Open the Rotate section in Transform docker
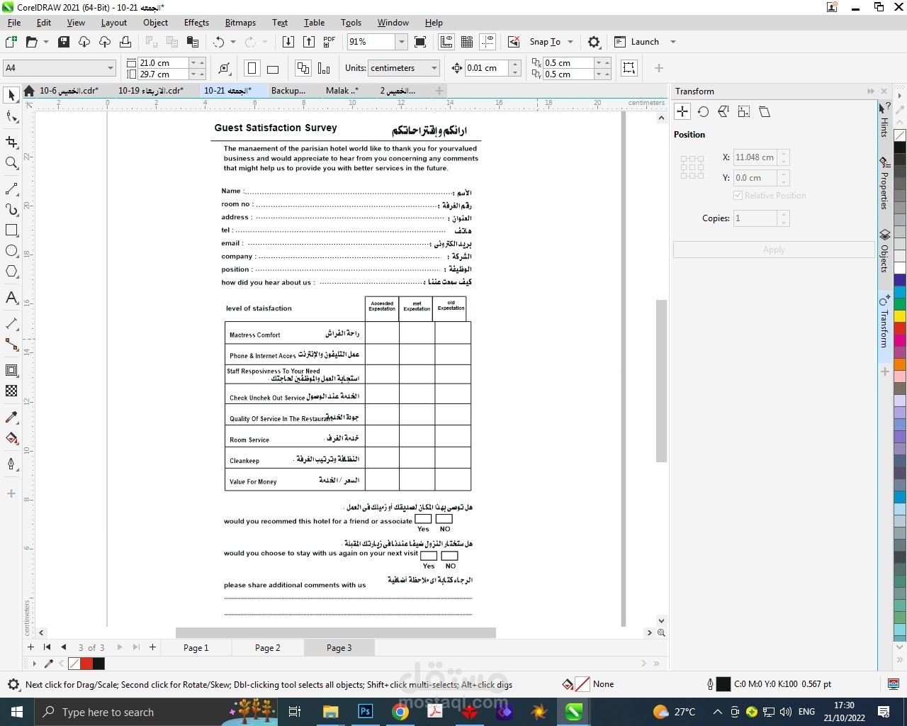The width and height of the screenshot is (907, 726). tap(703, 111)
